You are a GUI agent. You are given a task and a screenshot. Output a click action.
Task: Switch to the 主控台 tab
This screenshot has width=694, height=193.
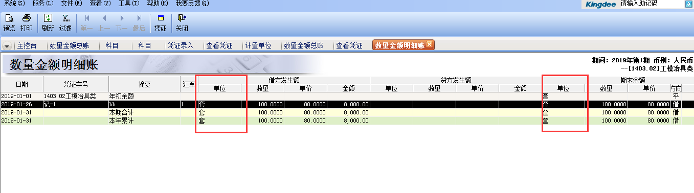click(28, 45)
